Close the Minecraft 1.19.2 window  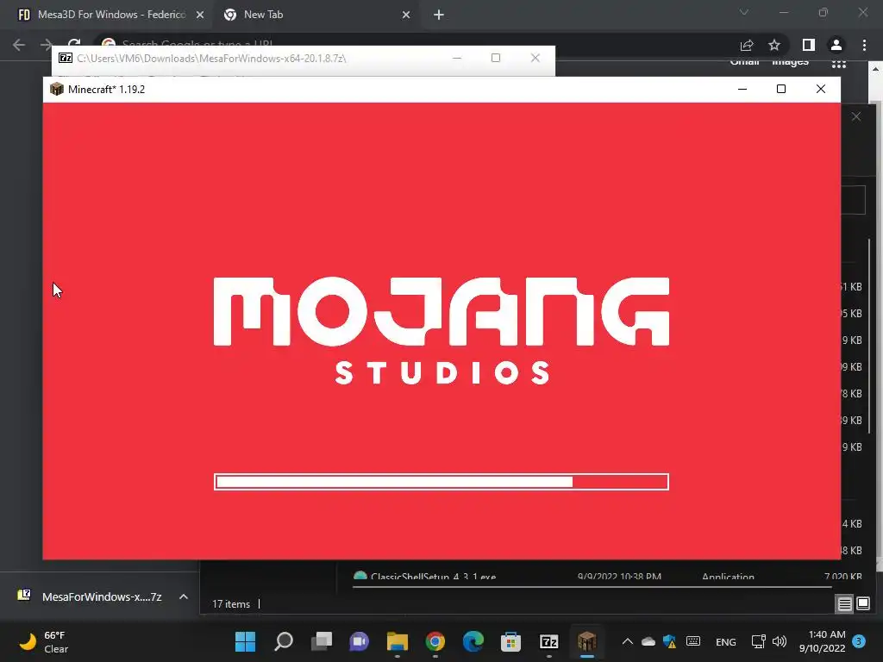coord(821,89)
